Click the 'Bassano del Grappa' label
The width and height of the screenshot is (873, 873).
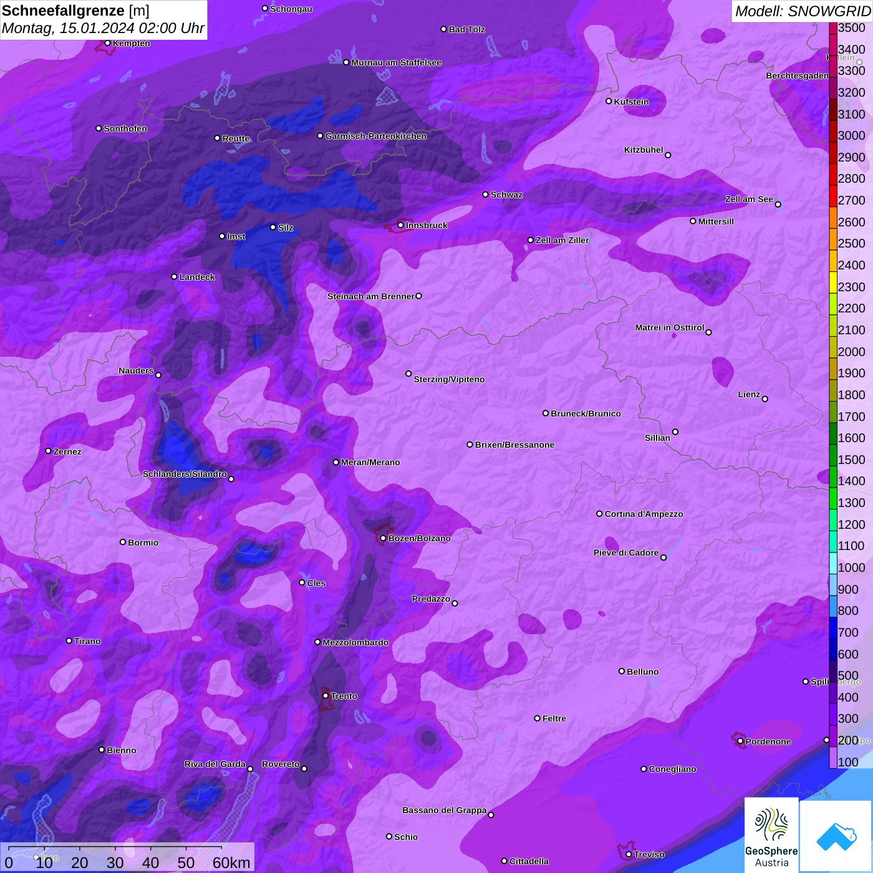pyautogui.click(x=445, y=810)
